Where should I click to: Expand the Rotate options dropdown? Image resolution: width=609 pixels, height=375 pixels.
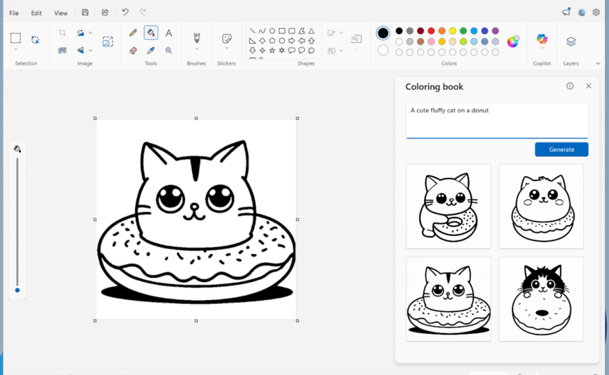coord(90,32)
